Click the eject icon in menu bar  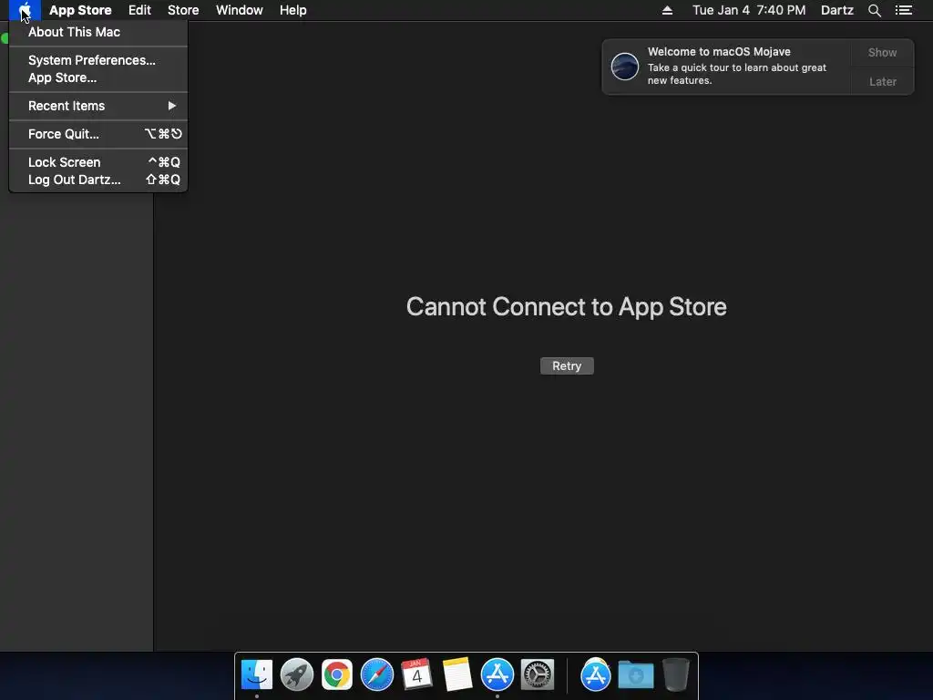pyautogui.click(x=667, y=10)
